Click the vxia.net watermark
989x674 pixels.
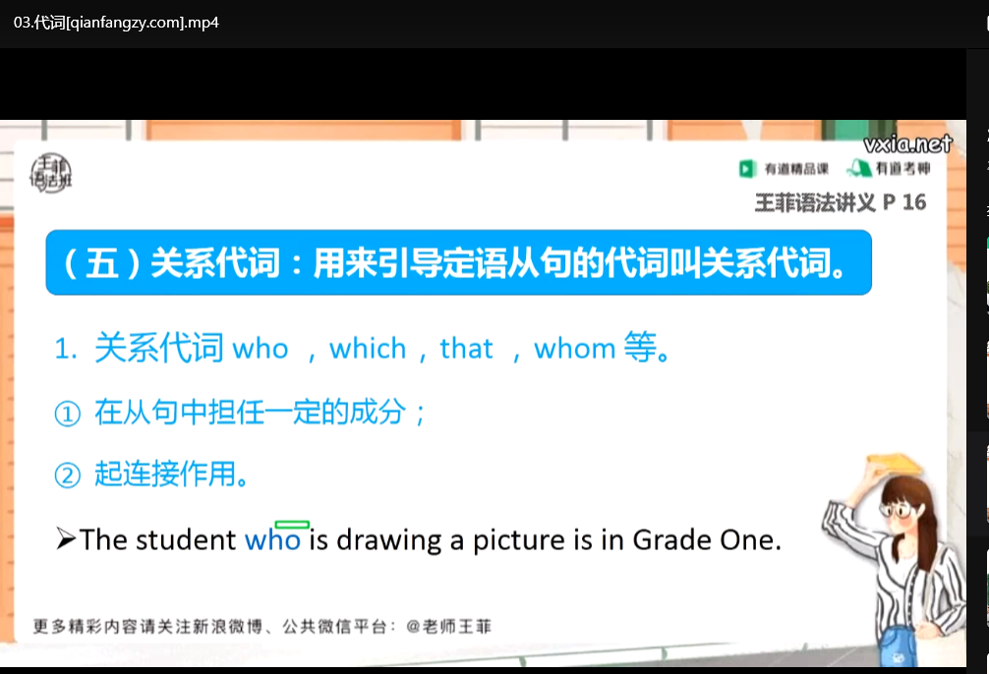907,144
